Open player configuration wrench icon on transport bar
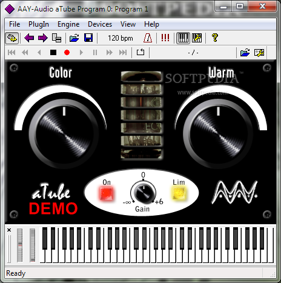 pos(259,53)
